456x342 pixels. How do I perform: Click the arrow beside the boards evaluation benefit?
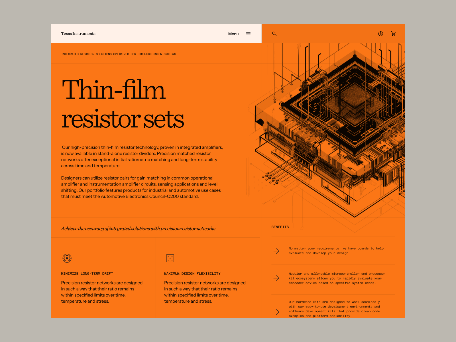276,251
